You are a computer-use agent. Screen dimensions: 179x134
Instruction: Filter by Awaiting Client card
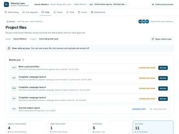(x=68, y=127)
